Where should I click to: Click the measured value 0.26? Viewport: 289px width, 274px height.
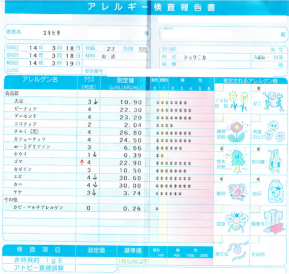tap(132, 208)
